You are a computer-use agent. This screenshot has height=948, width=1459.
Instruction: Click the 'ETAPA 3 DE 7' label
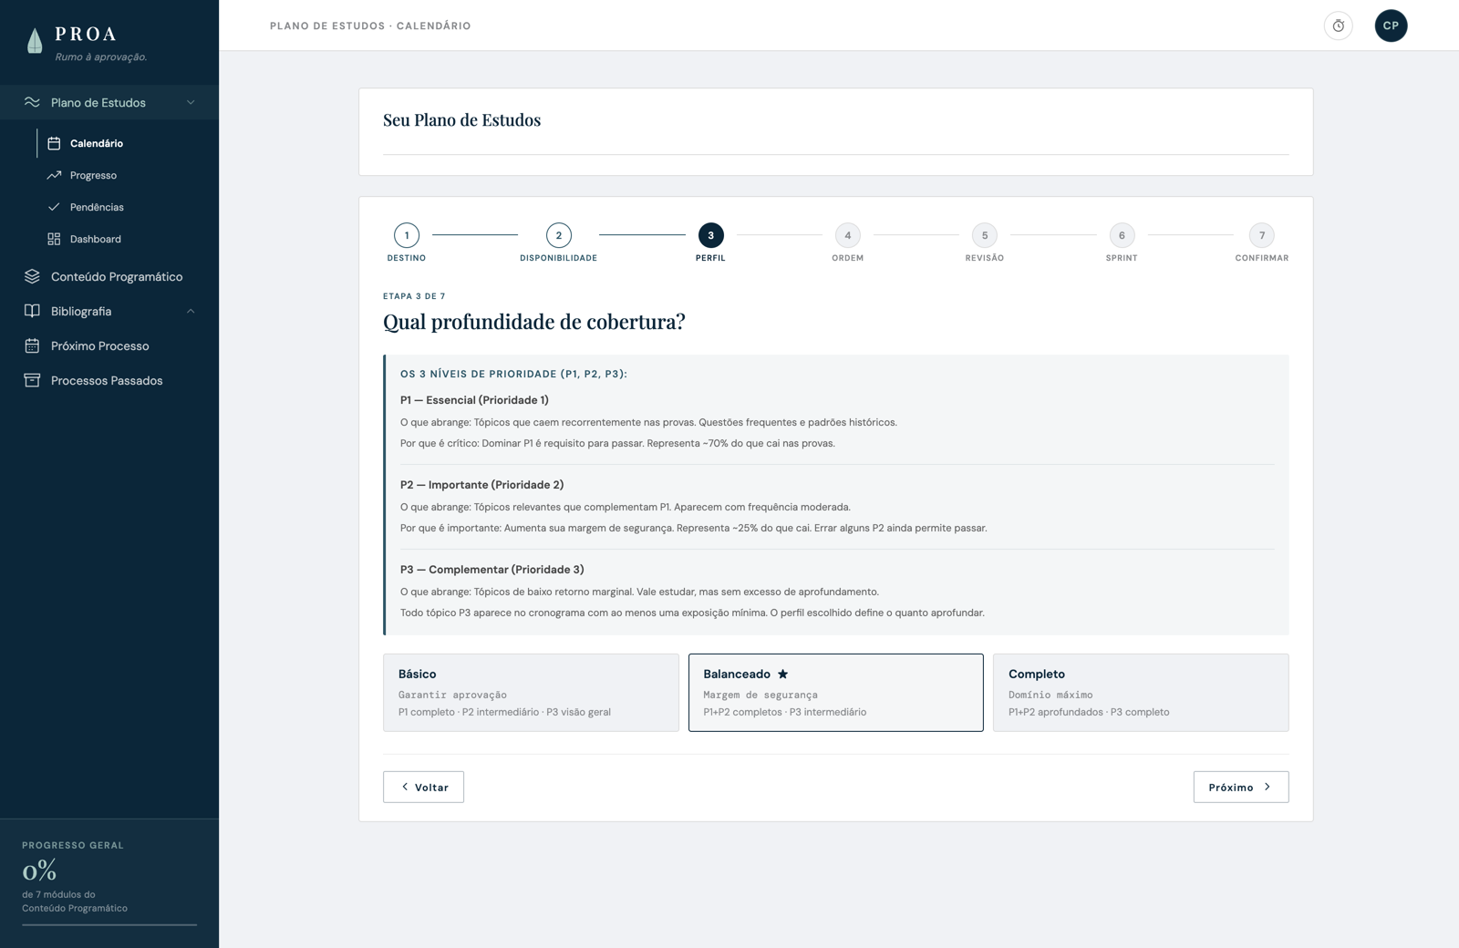414,296
